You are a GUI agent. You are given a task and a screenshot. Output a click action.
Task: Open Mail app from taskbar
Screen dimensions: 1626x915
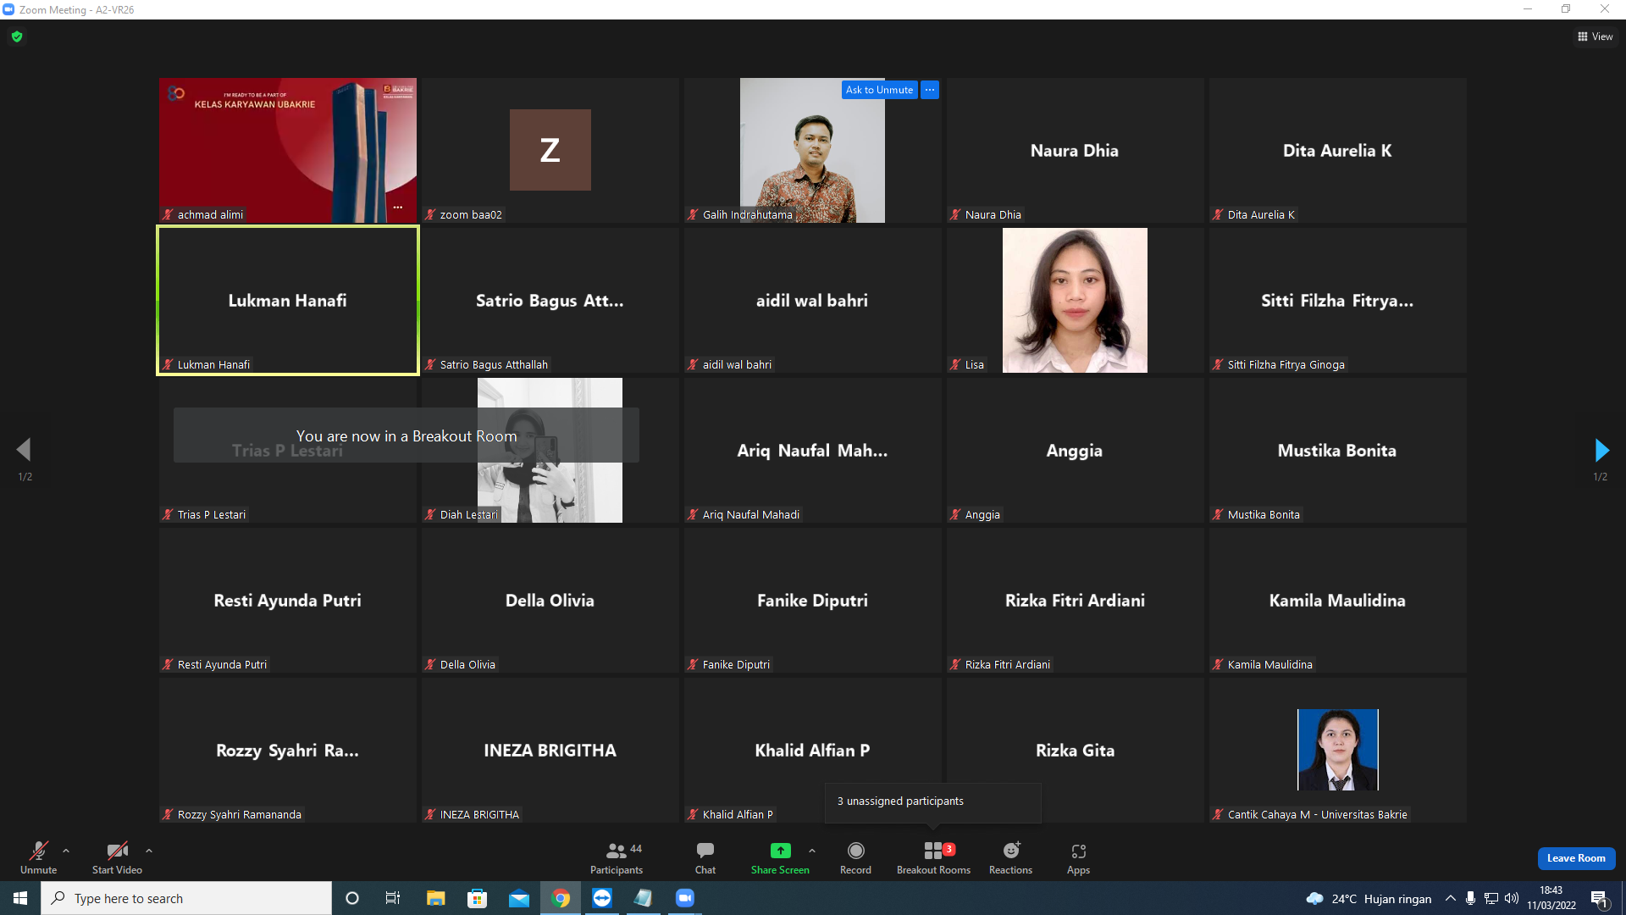coord(519,898)
